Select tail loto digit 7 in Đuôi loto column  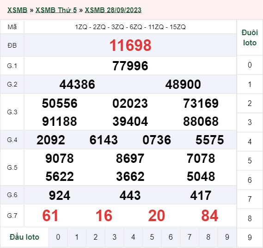[250, 199]
